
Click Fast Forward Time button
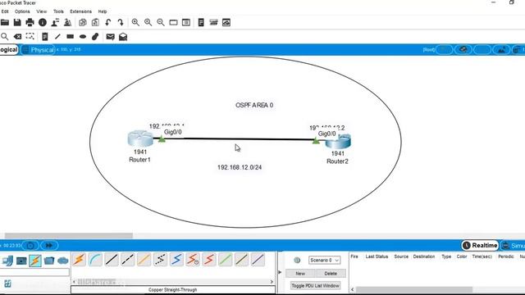click(49, 246)
